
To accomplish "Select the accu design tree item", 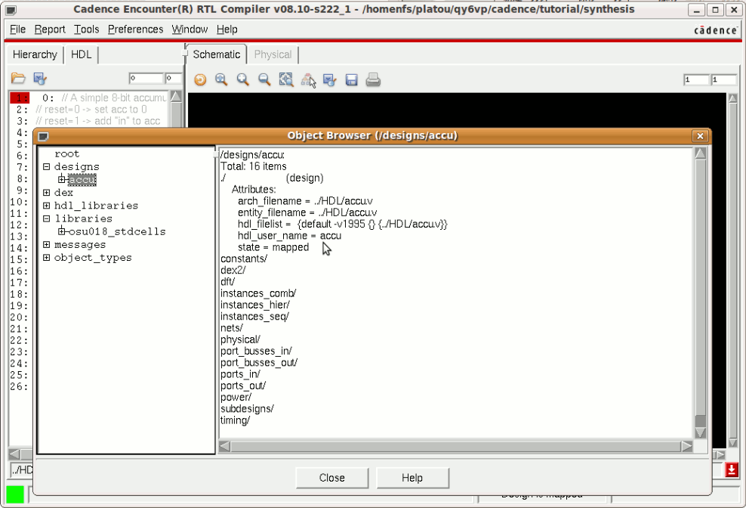I will click(82, 180).
